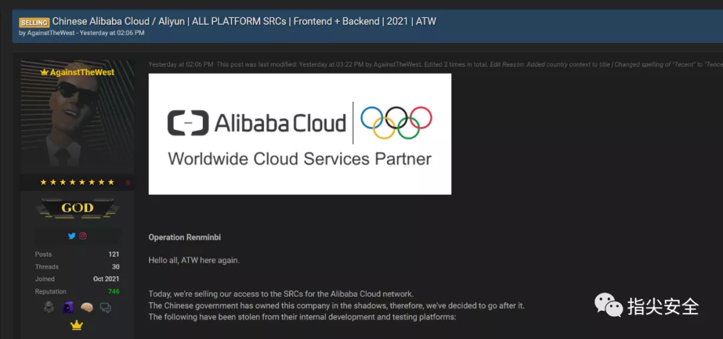Click the Posts label in profile stats
The height and width of the screenshot is (339, 723).
point(44,254)
